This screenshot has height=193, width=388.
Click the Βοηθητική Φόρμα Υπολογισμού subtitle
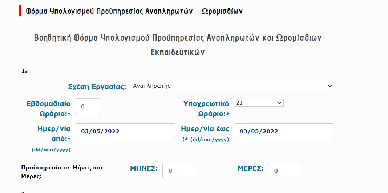[178, 38]
